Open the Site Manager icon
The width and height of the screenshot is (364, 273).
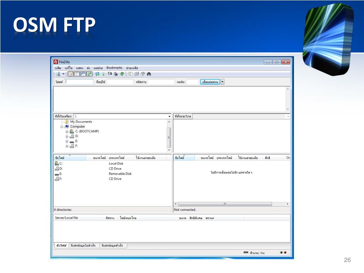pyautogui.click(x=58, y=74)
